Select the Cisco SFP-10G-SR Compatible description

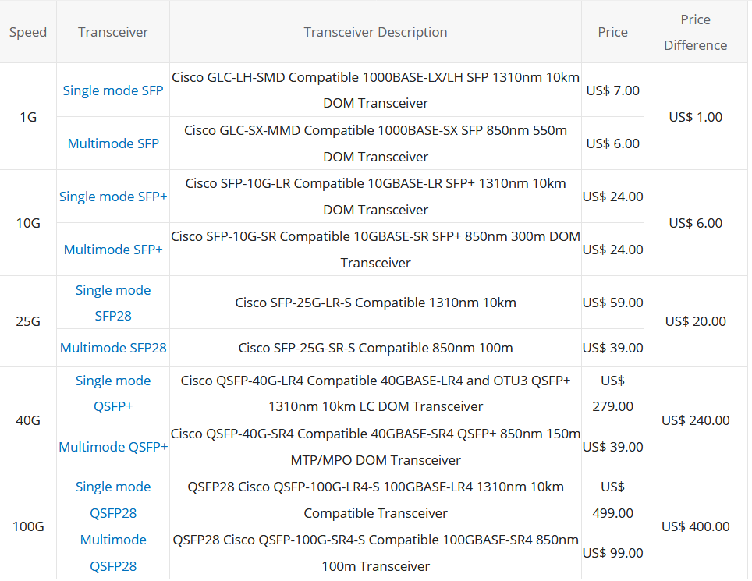375,250
